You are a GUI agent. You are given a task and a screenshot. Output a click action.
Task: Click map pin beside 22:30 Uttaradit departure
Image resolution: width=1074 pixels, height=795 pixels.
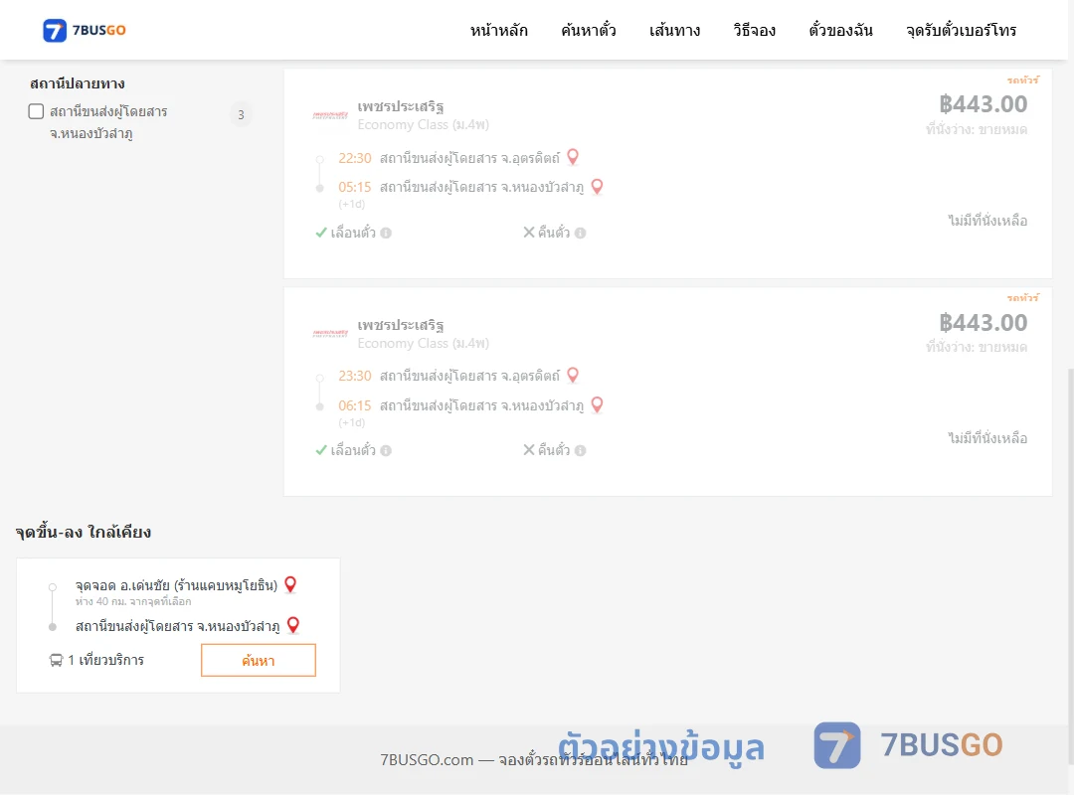point(574,157)
